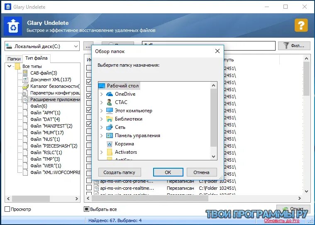Click the OneDrive cloud icon
Screen dimensions: 315x225
coord(110,94)
